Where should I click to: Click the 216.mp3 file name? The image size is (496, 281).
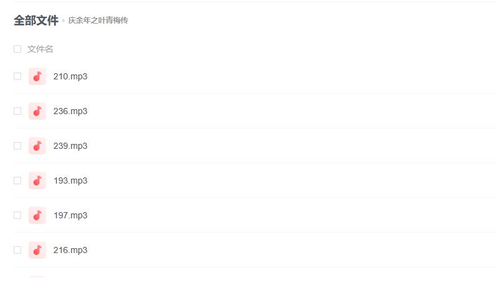(x=70, y=250)
